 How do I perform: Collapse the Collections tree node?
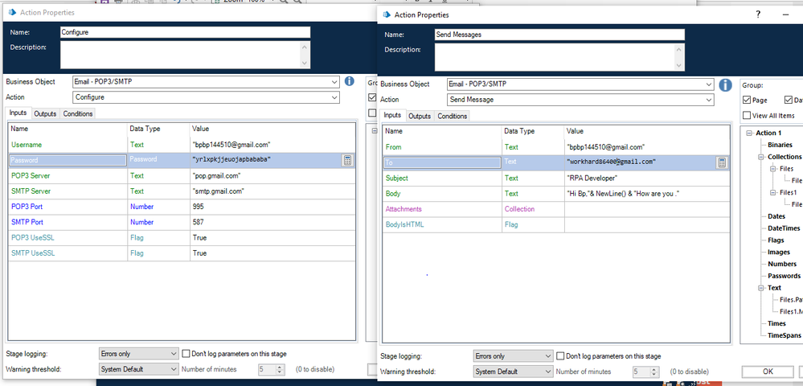(761, 157)
